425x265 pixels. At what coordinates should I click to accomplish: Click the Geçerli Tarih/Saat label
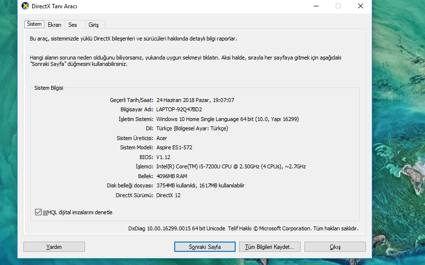pos(131,100)
